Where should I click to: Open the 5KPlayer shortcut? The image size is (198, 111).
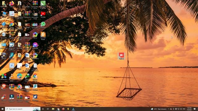[4, 56]
